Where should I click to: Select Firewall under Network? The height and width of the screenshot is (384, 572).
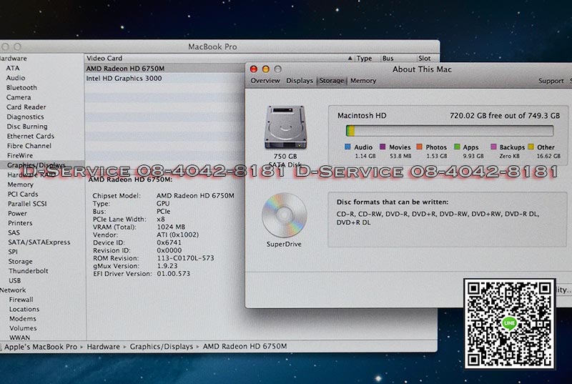[x=21, y=300]
